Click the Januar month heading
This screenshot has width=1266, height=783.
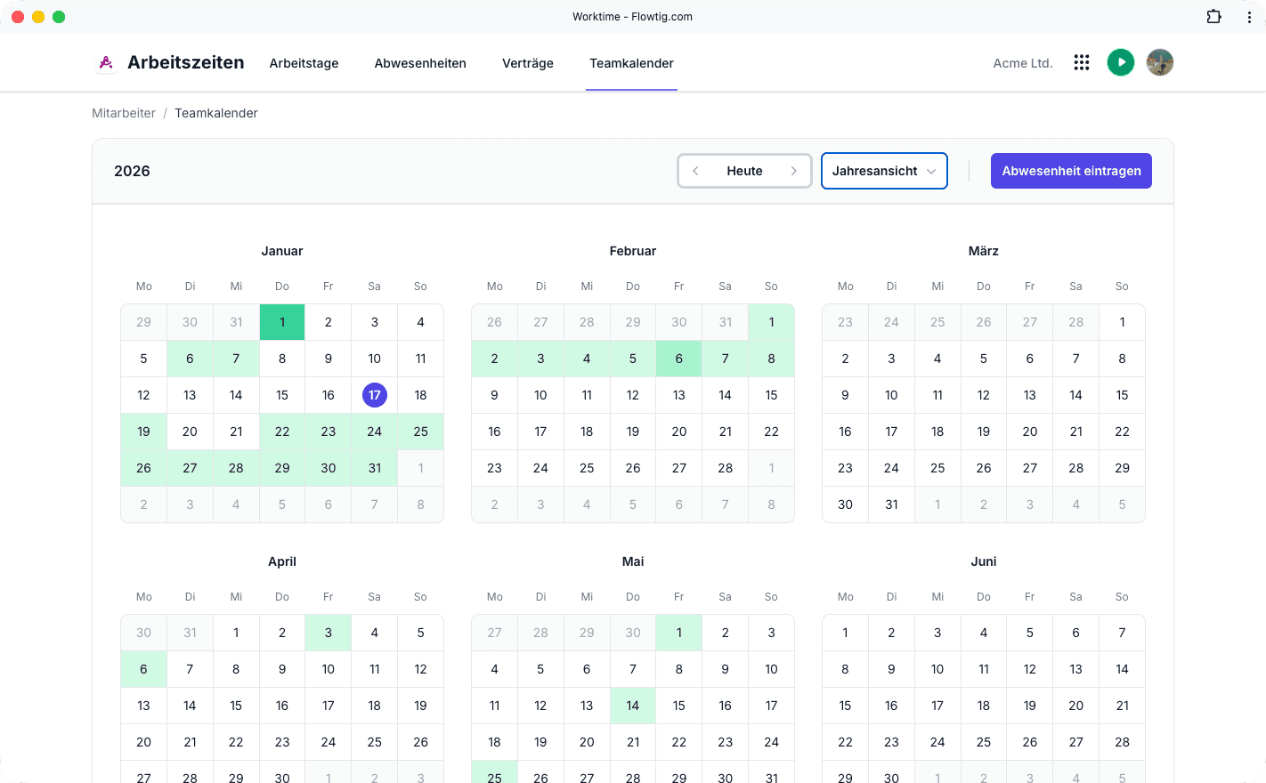[282, 251]
